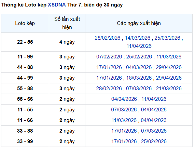195x150 pixels.
Task: Select the '55 - 66' loto pair cell
Action: coord(25,99)
